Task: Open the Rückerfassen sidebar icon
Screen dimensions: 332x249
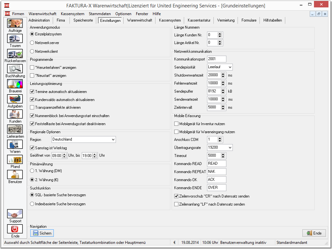Action: pos(15,53)
